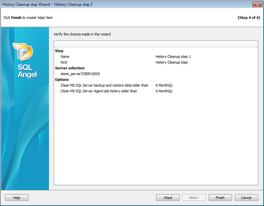Click the right column header of summary grid
This screenshot has width=264, height=206.
point(206,44)
